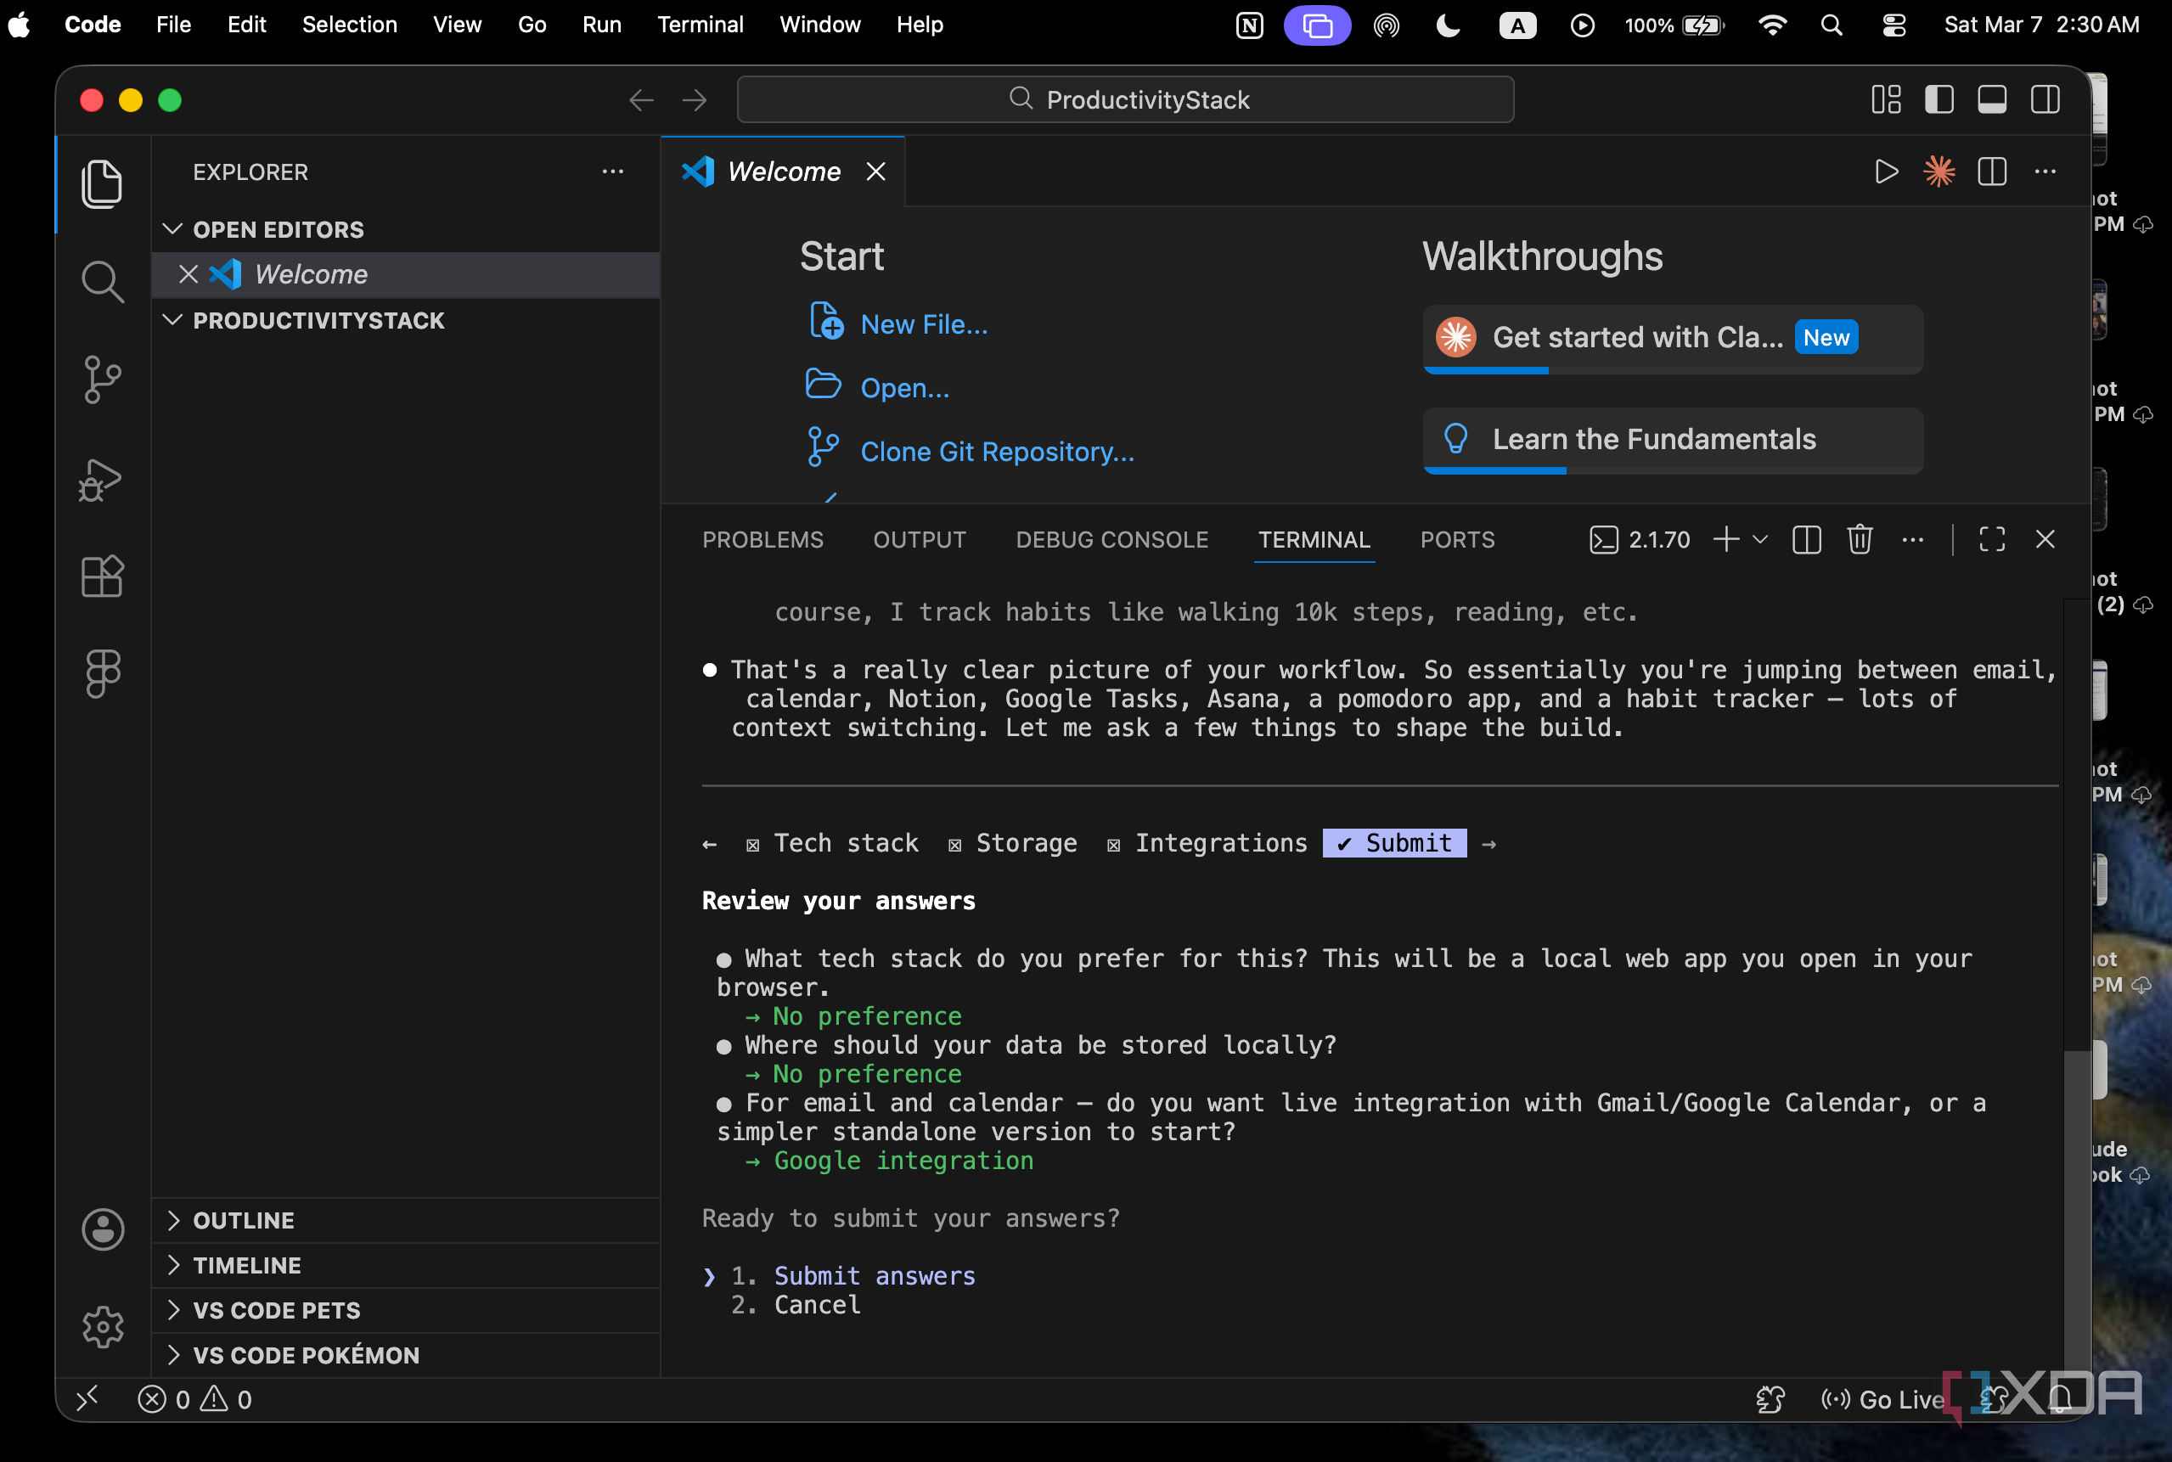
Task: Toggle maximized terminal panel size
Action: coord(1992,539)
